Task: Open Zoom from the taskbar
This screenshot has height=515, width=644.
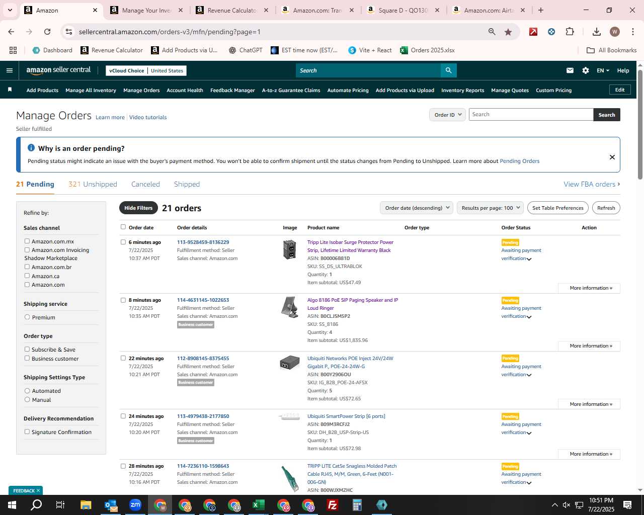Action: click(135, 505)
